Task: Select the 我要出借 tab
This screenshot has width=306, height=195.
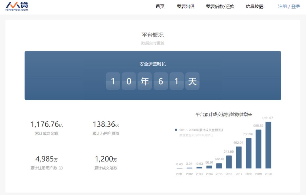Action: tap(186, 6)
